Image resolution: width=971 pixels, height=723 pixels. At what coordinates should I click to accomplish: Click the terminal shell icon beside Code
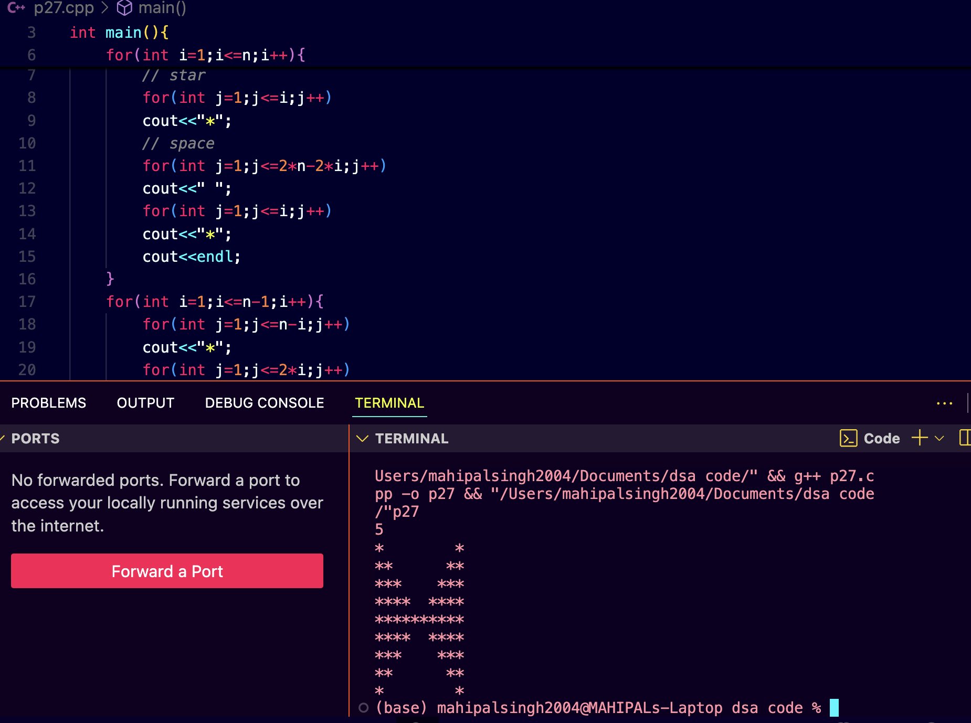(x=848, y=438)
